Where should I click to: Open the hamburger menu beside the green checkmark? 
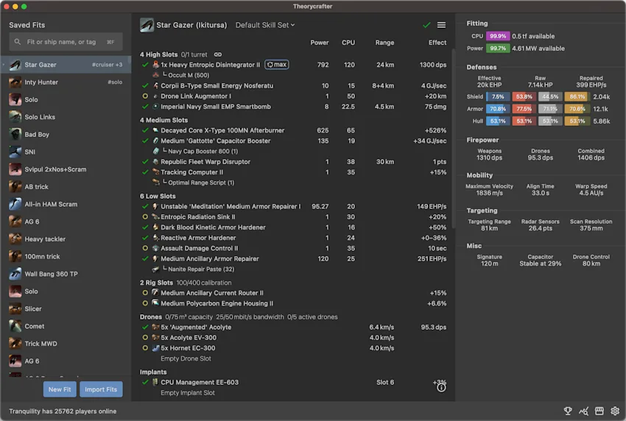(441, 25)
